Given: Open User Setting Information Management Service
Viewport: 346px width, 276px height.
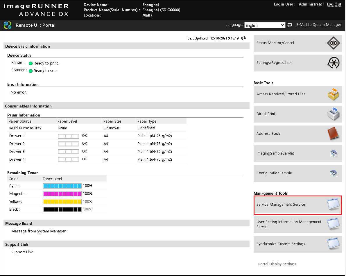Looking at the screenshot, I should pos(289,224).
